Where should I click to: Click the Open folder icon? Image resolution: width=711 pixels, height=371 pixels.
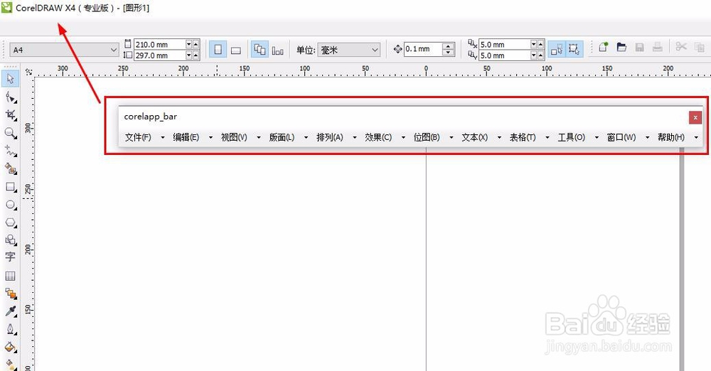coord(621,47)
